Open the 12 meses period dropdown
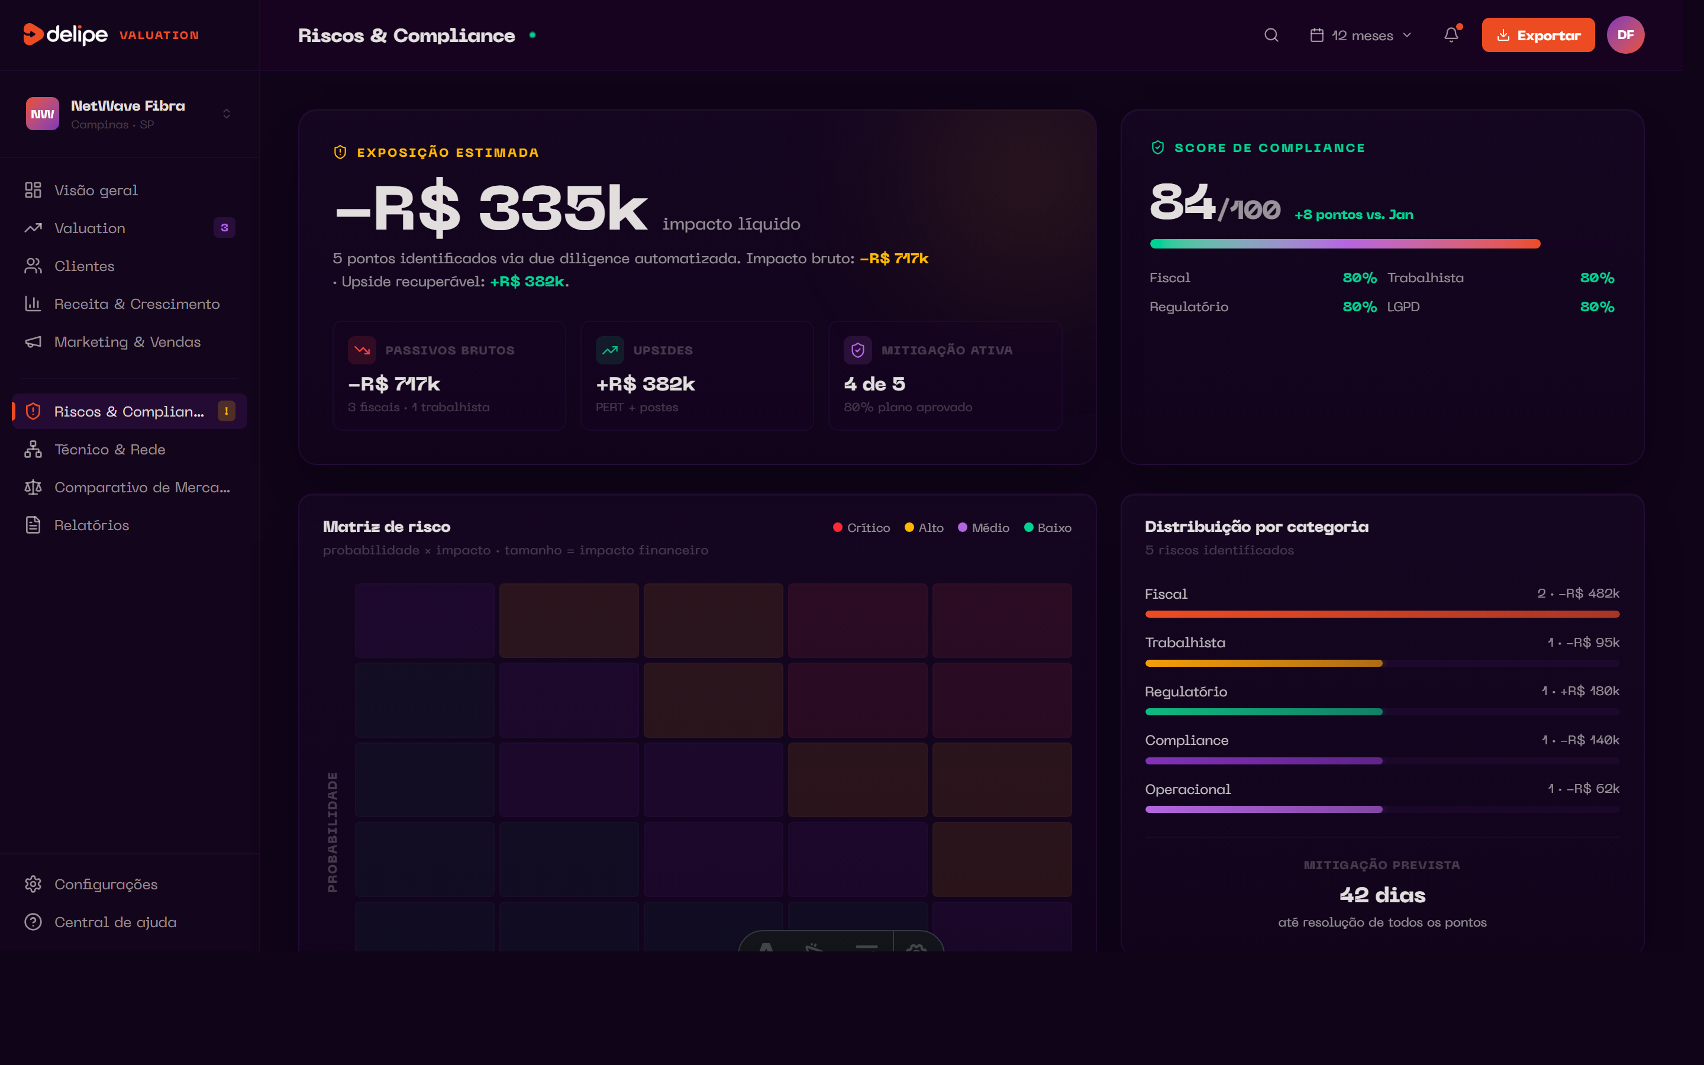Viewport: 1704px width, 1065px height. (x=1360, y=35)
